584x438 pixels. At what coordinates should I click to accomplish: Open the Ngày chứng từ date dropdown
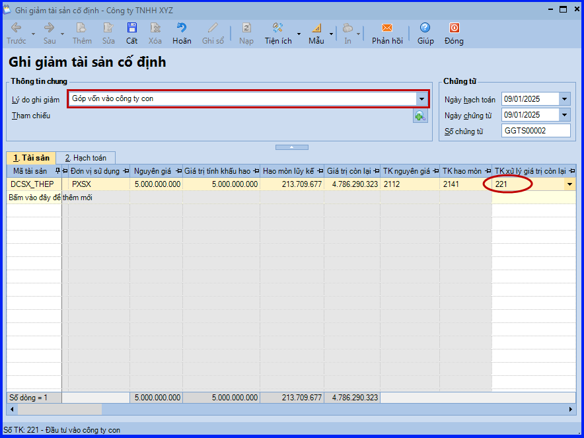point(564,115)
